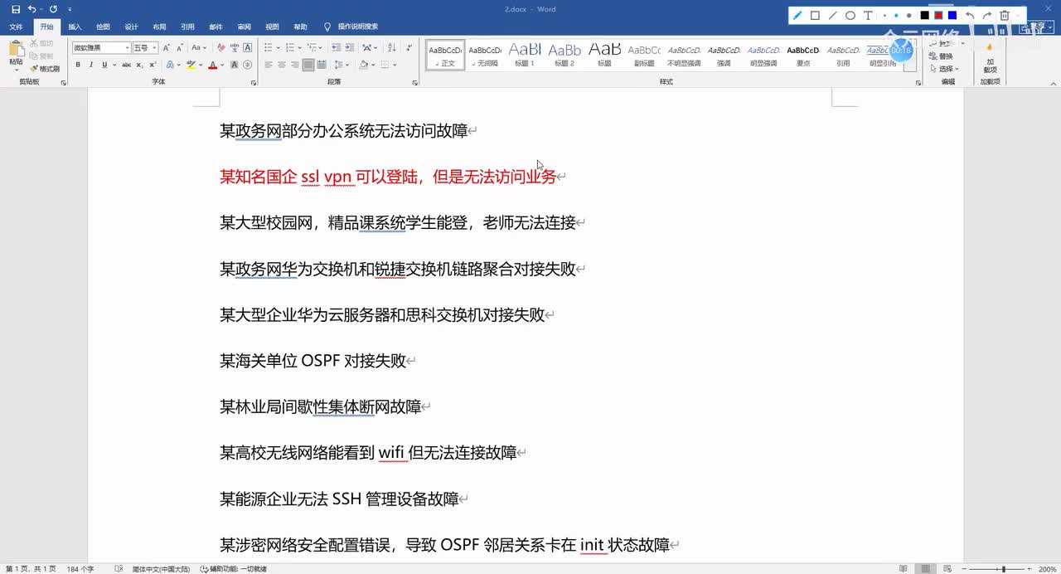This screenshot has width=1061, height=574.
Task: Click the Clear Formatting eraser icon
Action: click(220, 48)
